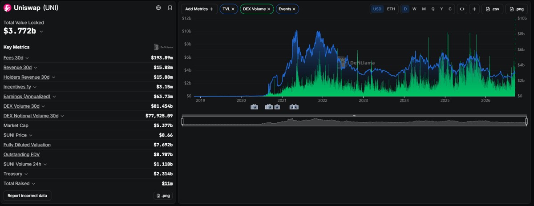The height and width of the screenshot is (206, 534).
Task: Click the Market Cap value $5.377b
Action: [163, 125]
